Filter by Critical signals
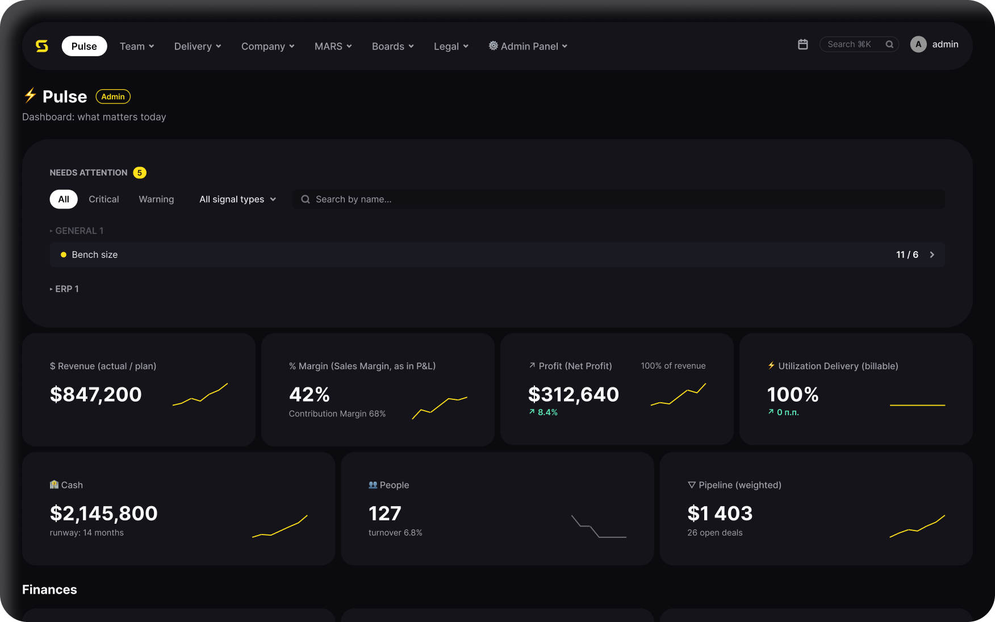 pos(104,199)
